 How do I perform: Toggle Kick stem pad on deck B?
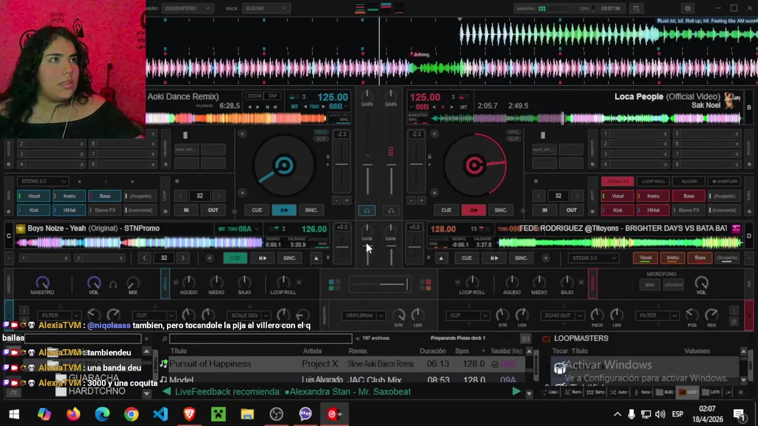click(617, 210)
